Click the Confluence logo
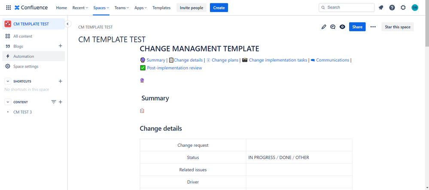This screenshot has width=429, height=190. pos(31,8)
